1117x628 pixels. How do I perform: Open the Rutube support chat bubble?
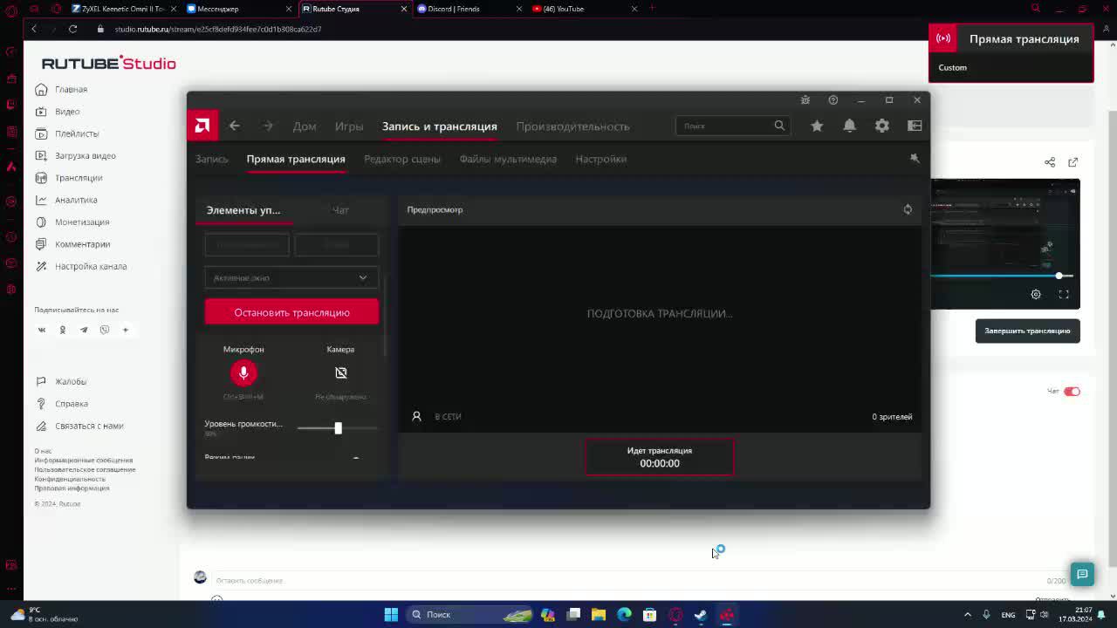tap(1082, 574)
